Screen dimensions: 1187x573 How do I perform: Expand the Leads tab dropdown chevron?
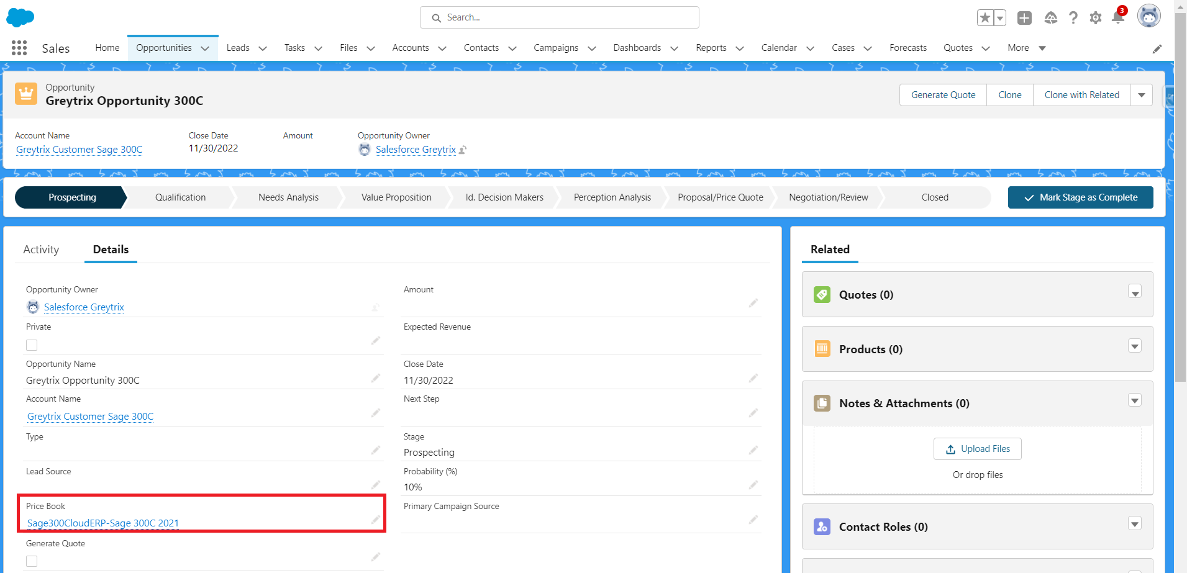point(263,48)
